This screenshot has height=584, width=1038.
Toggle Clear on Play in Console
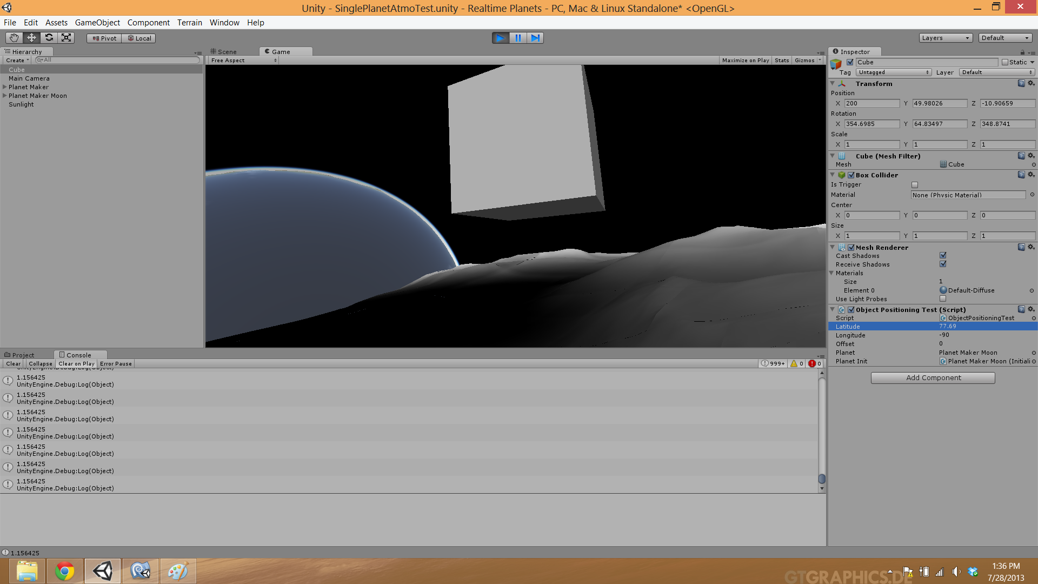click(76, 364)
